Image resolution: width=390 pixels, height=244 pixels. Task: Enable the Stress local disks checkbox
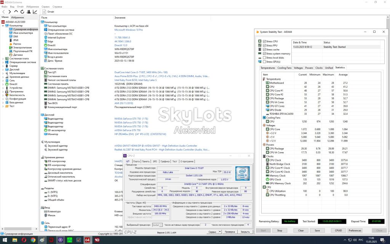pyautogui.click(x=264, y=58)
